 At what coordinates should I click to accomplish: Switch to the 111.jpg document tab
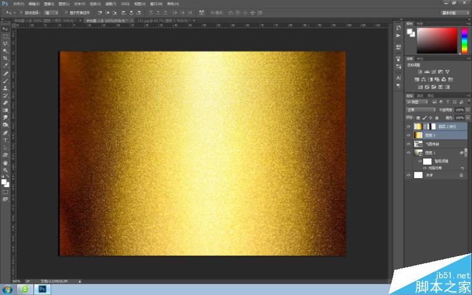click(164, 21)
